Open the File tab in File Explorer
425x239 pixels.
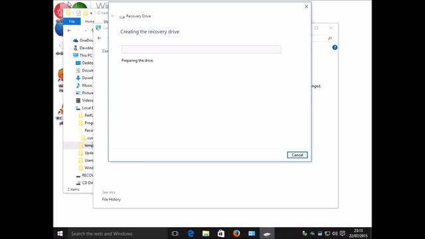click(72, 21)
